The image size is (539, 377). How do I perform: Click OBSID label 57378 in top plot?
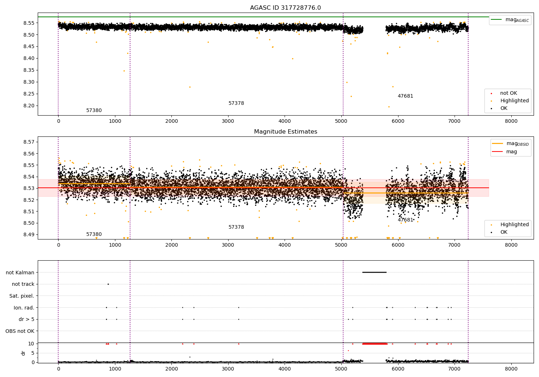click(236, 103)
